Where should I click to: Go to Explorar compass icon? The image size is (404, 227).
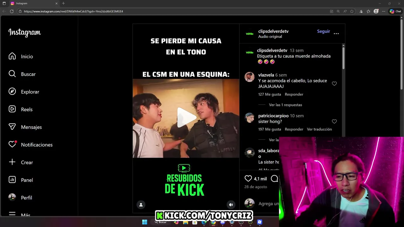(x=12, y=91)
